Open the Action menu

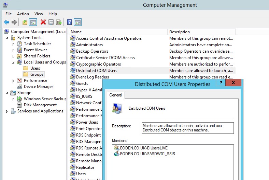point(23,14)
